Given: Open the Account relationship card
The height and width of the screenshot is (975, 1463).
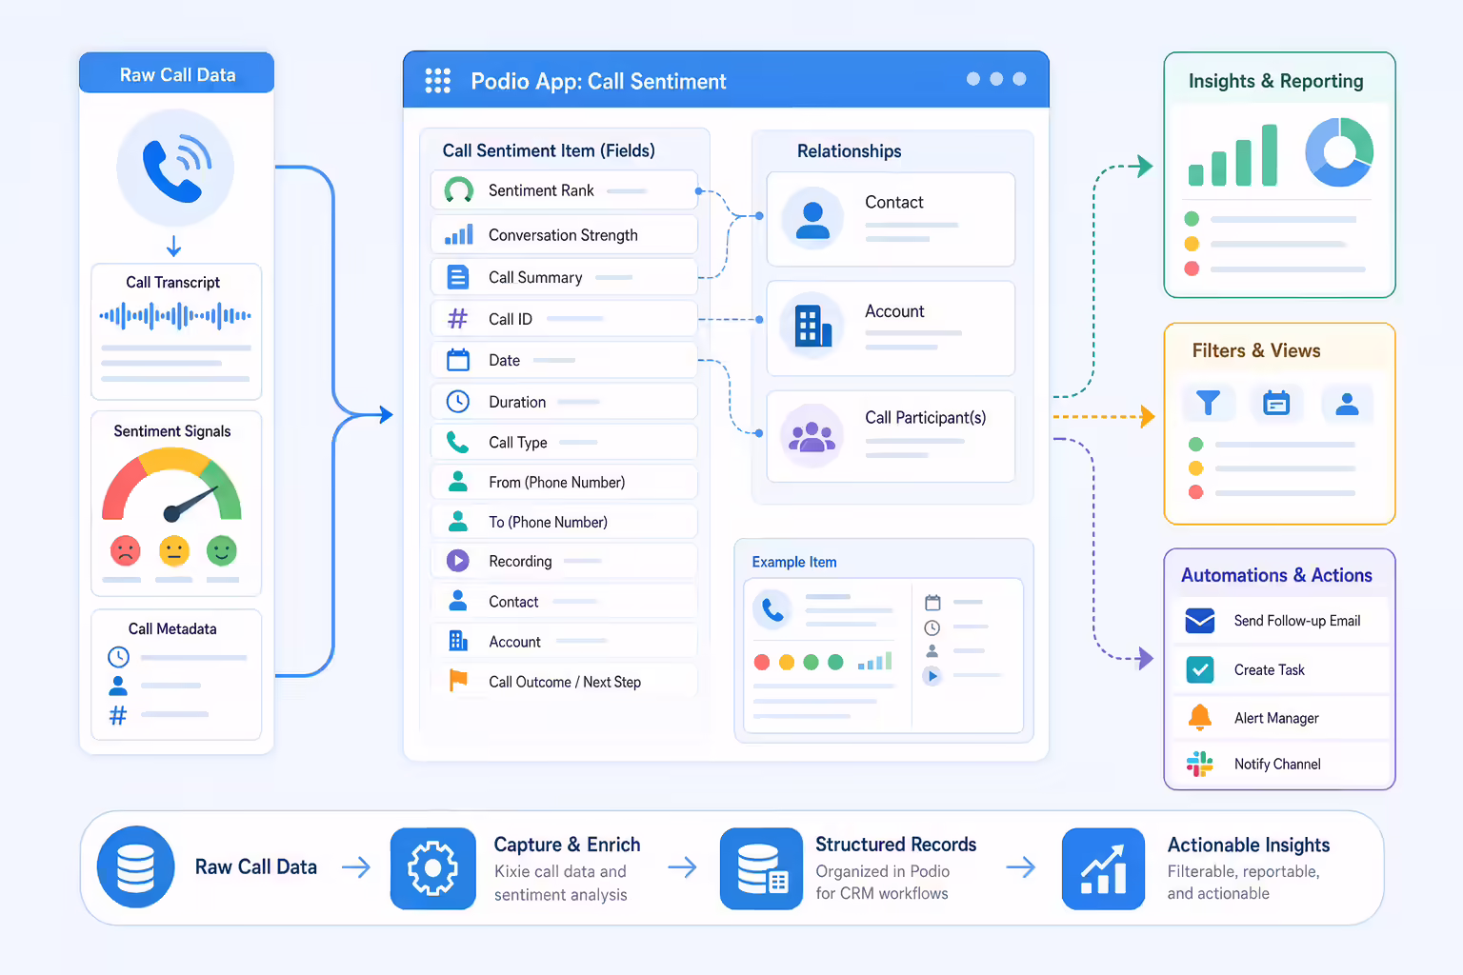Looking at the screenshot, I should pos(891,328).
